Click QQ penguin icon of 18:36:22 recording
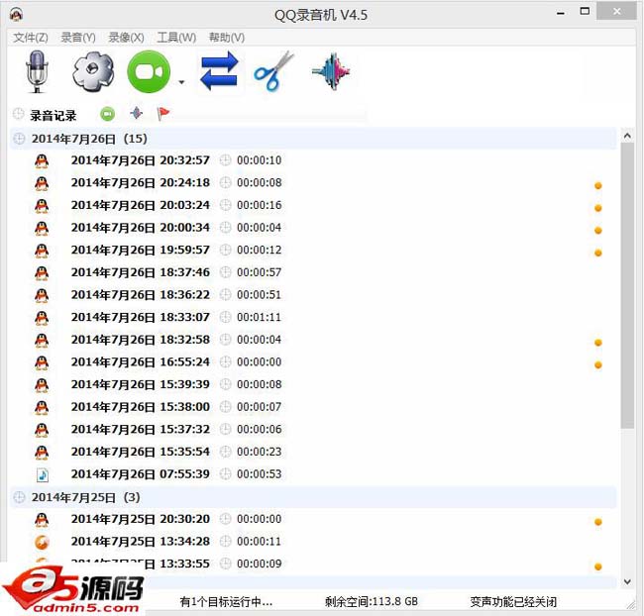Image resolution: width=644 pixels, height=616 pixels. pyautogui.click(x=42, y=295)
